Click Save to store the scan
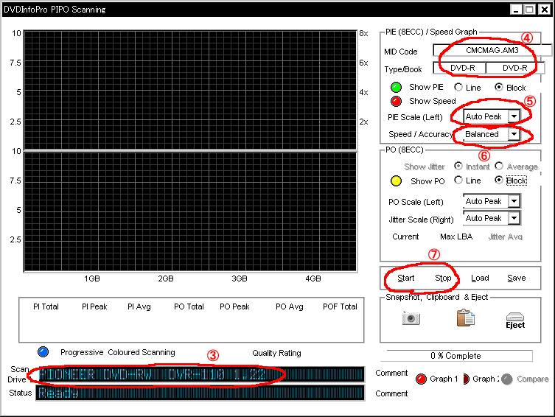The image size is (555, 417). coord(517,278)
